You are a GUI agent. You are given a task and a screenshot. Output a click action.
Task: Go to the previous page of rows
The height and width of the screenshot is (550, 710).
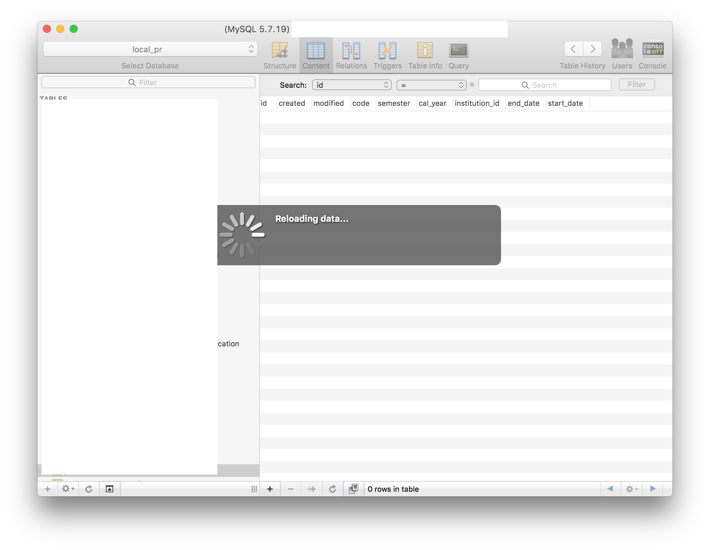point(611,489)
